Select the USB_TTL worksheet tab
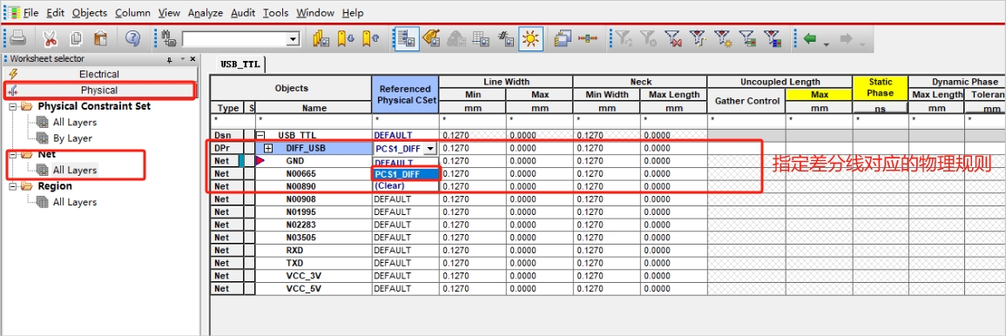 240,64
